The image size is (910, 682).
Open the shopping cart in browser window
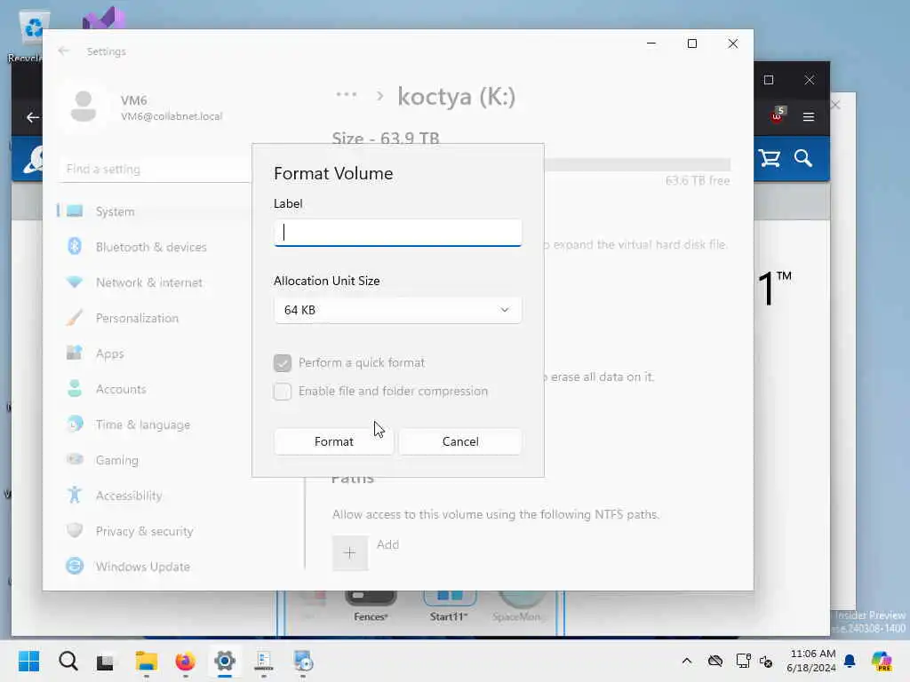pos(770,158)
